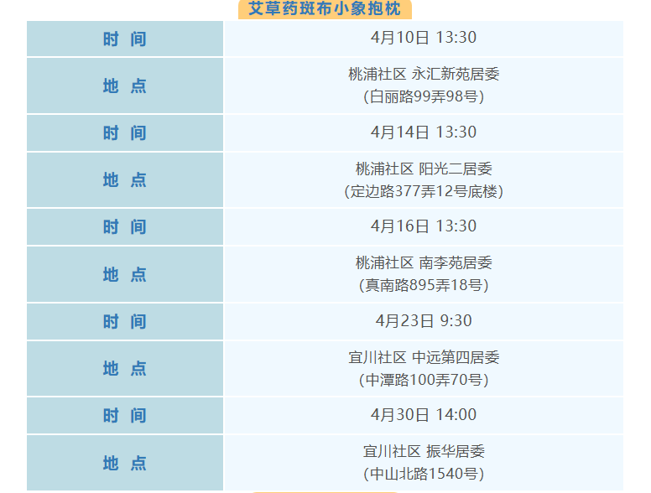Click 桃浦社区 永汇新苑居委 location text

pos(423,75)
